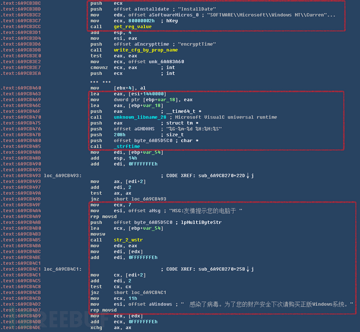
Task: Click the address .text:6A9CB4B5
Action: pyautogui.click(x=20, y=240)
